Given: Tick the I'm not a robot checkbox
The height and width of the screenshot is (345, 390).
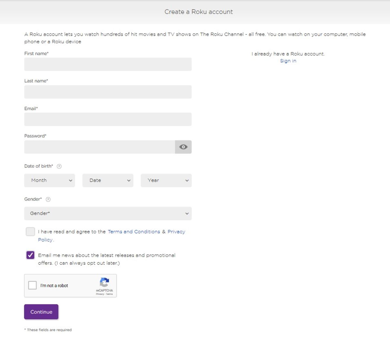Looking at the screenshot, I should pos(32,285).
